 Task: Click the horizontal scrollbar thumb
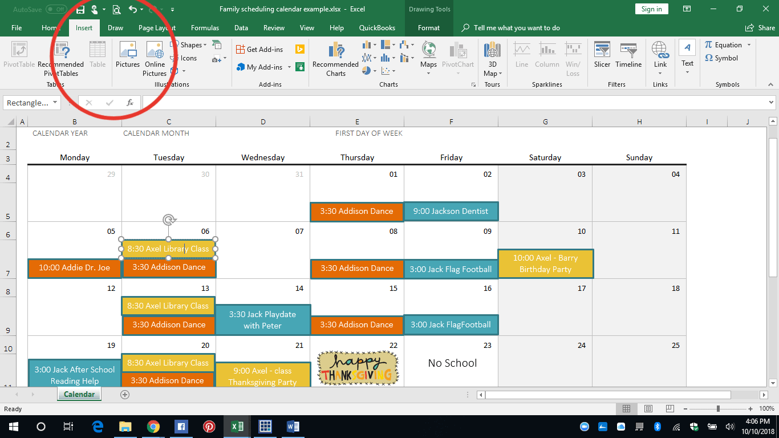(x=608, y=395)
